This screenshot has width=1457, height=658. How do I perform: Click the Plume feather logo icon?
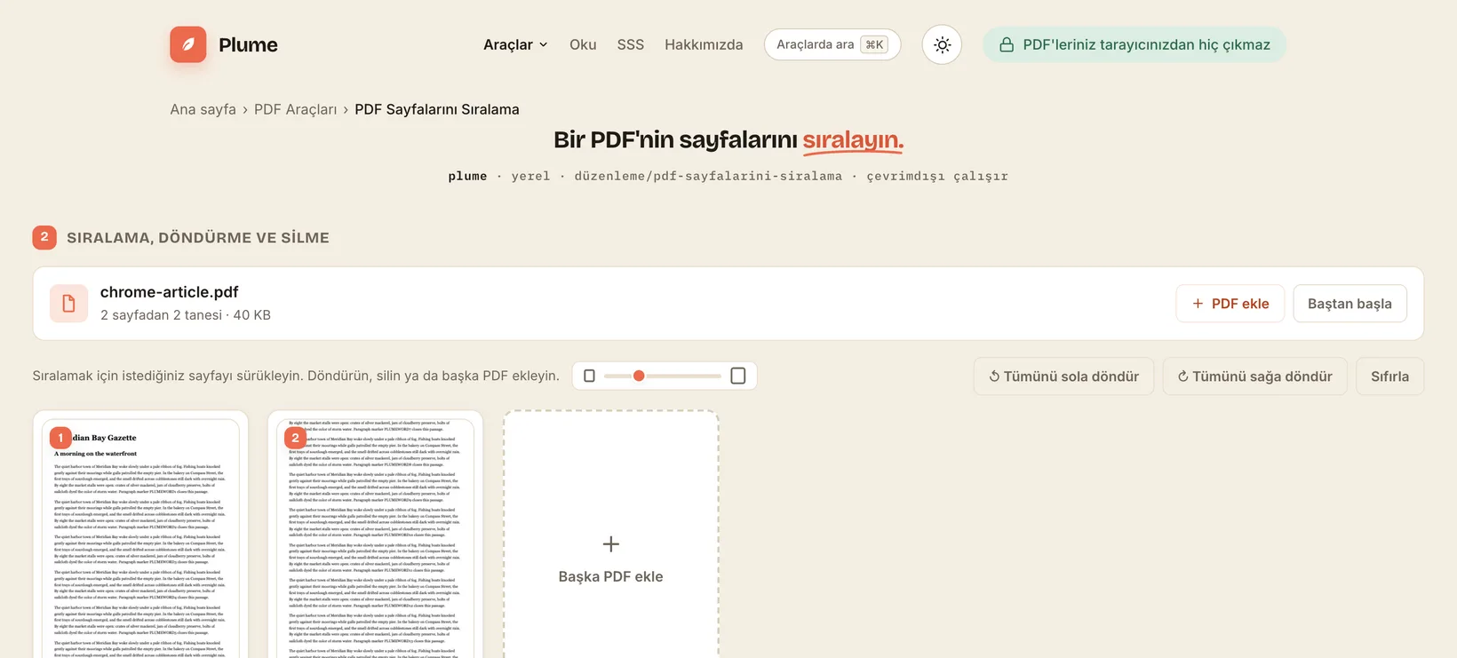[x=188, y=44]
